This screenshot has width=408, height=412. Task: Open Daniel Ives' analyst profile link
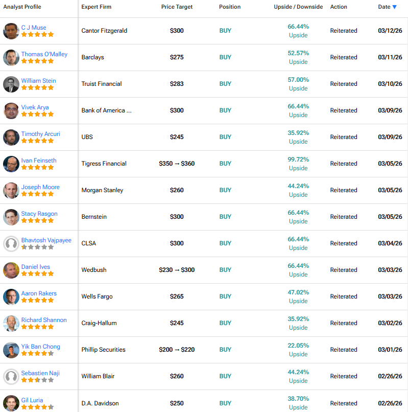36,267
